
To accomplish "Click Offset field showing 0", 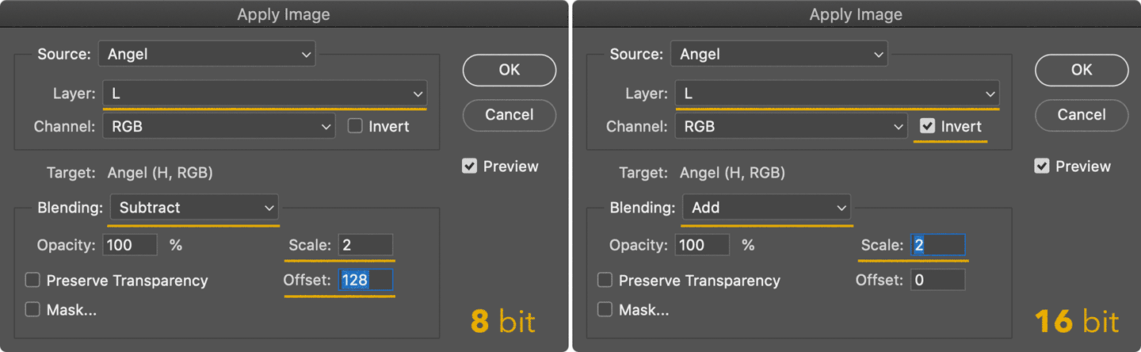I will tap(937, 280).
